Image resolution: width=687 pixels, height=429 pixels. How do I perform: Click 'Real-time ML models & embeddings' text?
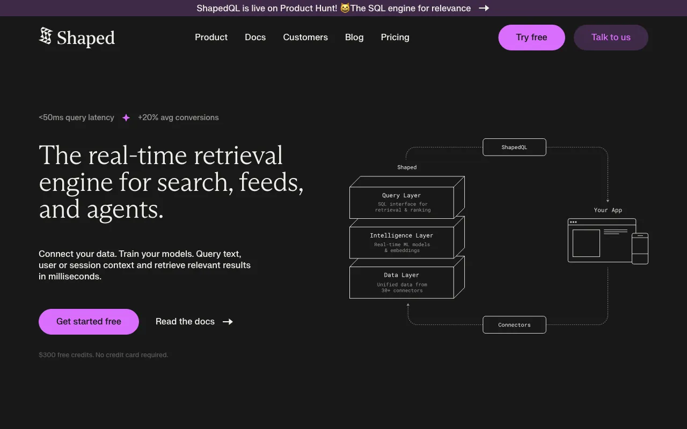pyautogui.click(x=402, y=247)
